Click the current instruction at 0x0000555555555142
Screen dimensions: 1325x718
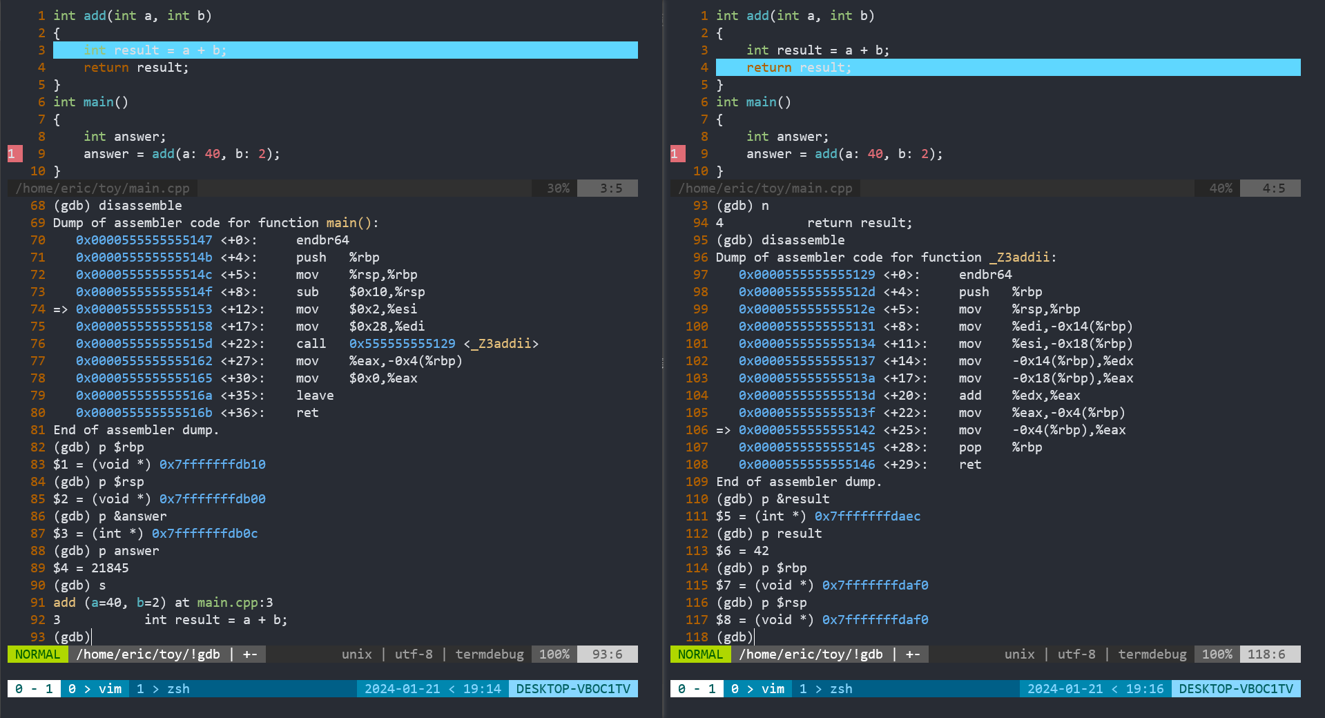click(921, 430)
